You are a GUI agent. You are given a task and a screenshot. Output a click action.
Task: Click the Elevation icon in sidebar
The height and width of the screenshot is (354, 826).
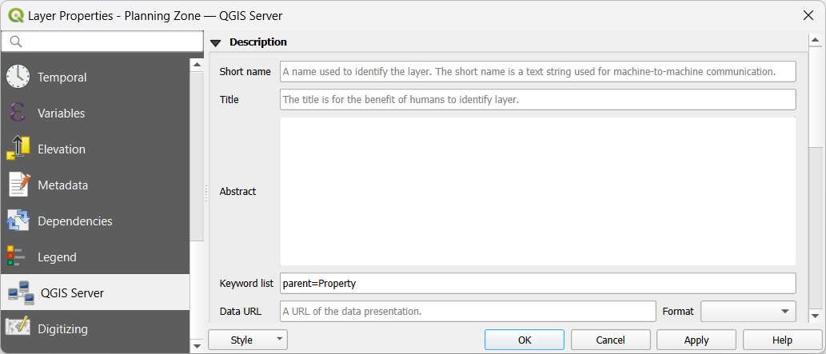pyautogui.click(x=18, y=149)
